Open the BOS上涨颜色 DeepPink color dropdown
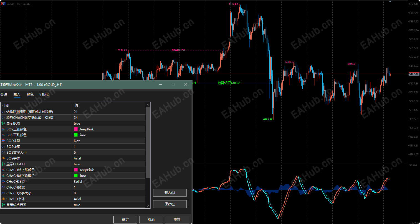Viewport: 420px width, 224px height. tap(109, 129)
